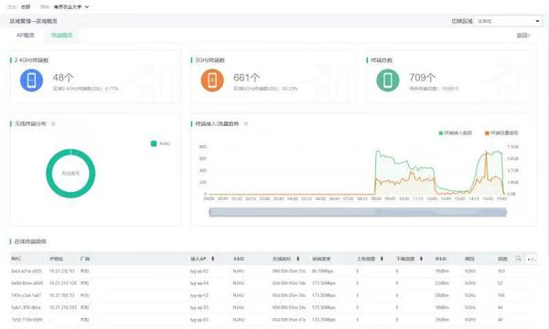Click the 48个 terminal count
Image resolution: width=549 pixels, height=329 pixels.
click(x=63, y=78)
